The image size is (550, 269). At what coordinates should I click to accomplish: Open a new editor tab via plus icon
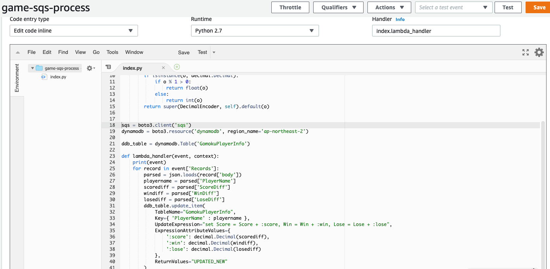[x=176, y=67]
